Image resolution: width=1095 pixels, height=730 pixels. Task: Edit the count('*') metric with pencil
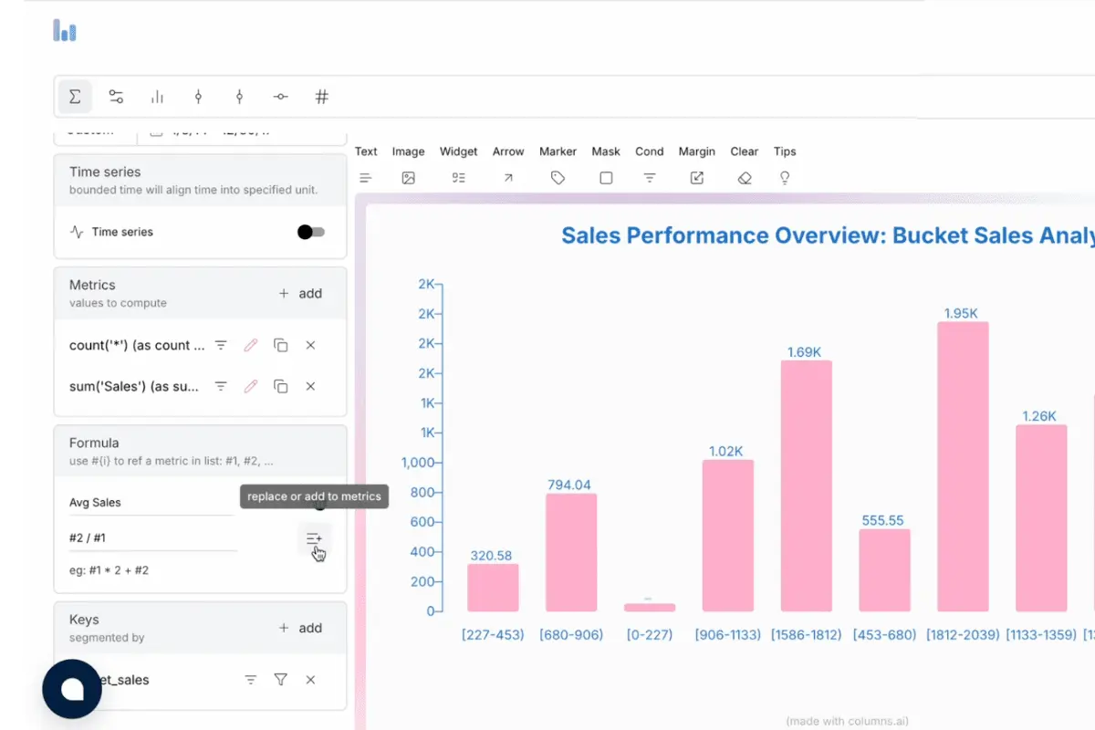pos(251,345)
